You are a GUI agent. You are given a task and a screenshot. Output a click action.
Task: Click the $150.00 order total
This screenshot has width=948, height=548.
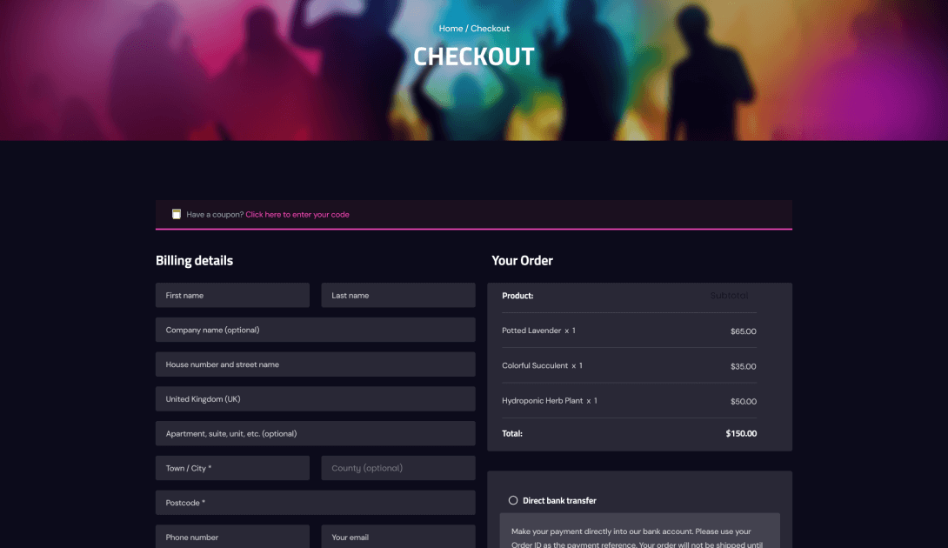[741, 433]
